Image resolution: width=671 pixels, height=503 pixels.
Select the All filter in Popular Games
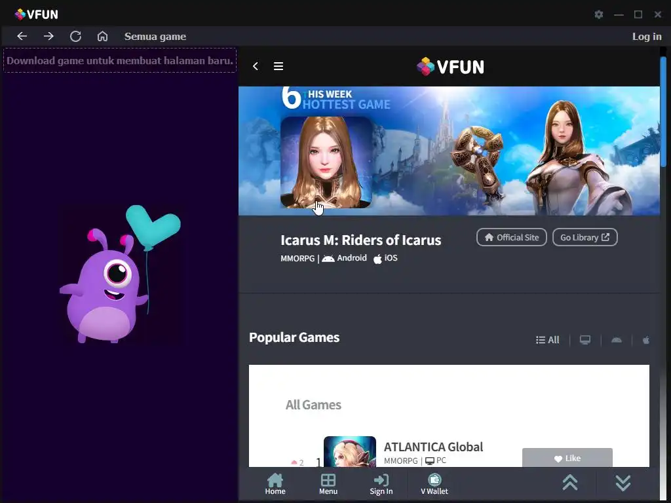tap(547, 340)
